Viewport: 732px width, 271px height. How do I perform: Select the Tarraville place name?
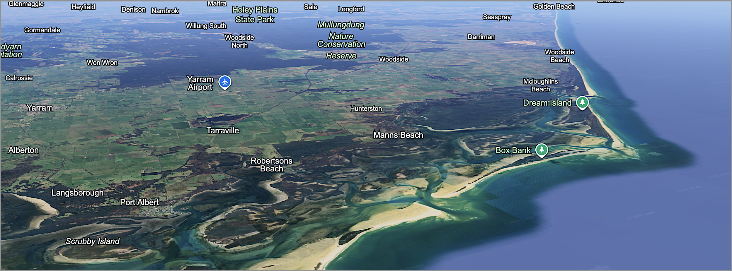click(x=222, y=131)
